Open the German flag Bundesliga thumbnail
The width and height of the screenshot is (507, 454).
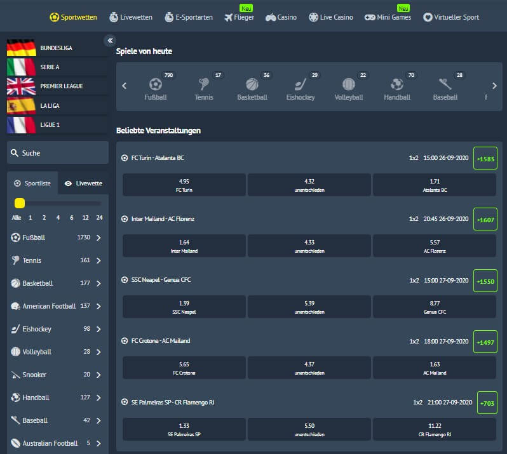pos(22,48)
